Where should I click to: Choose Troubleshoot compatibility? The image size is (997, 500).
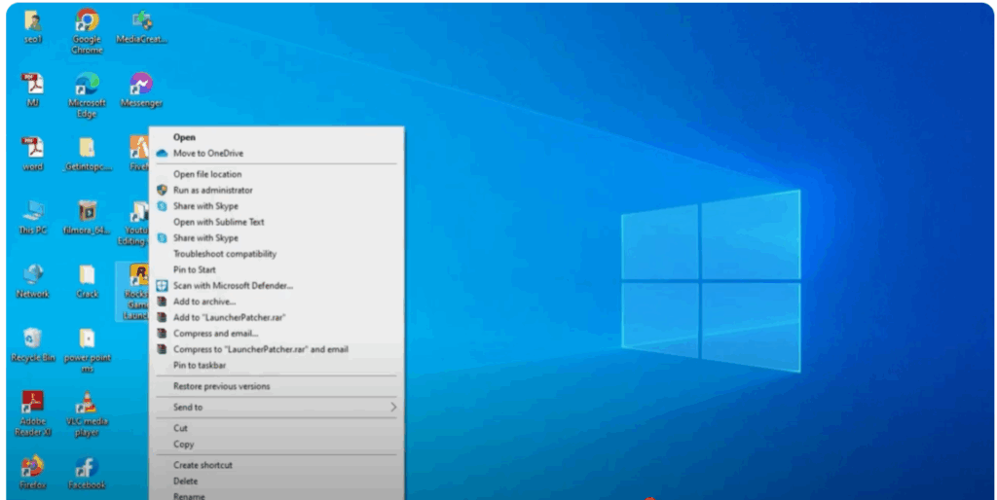point(276,254)
